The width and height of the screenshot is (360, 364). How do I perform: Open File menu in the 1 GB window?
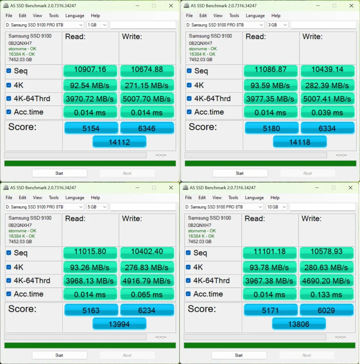pyautogui.click(x=9, y=16)
